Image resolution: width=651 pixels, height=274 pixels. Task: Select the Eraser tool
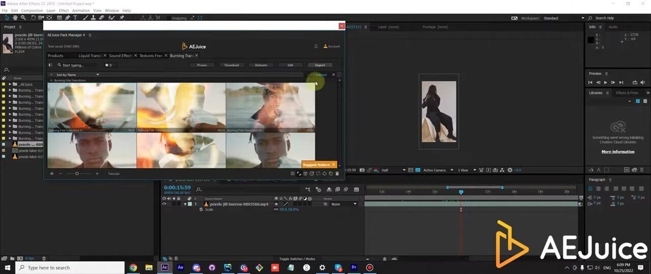tap(102, 18)
